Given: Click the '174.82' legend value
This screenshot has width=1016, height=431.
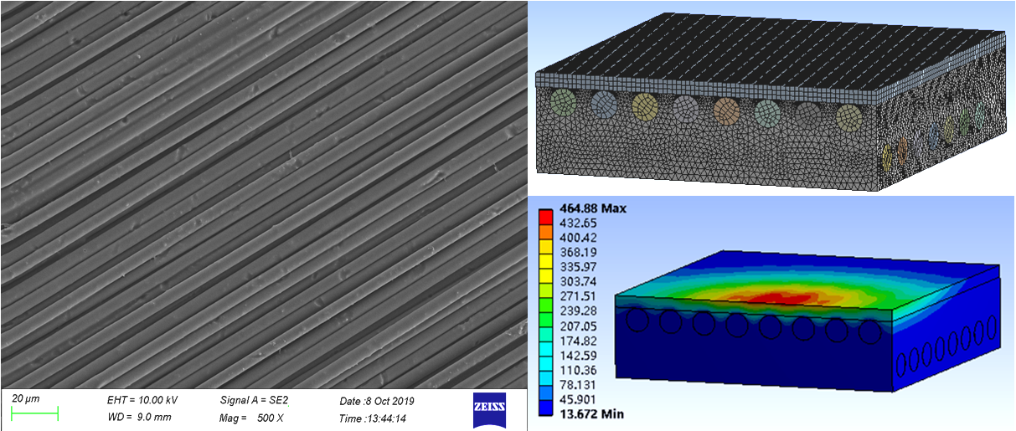Looking at the screenshot, I should pos(578,341).
